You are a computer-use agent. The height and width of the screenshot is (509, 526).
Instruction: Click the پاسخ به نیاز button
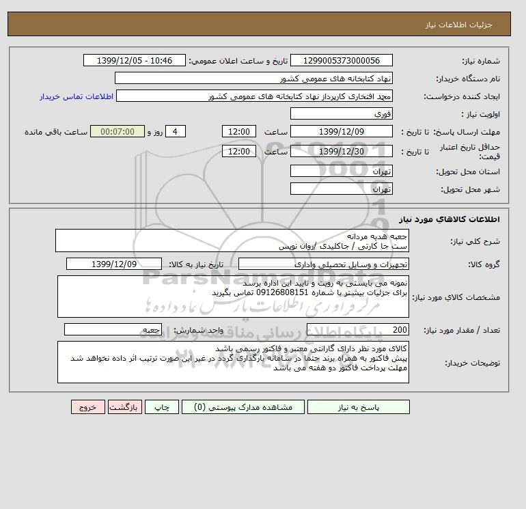tap(358, 407)
